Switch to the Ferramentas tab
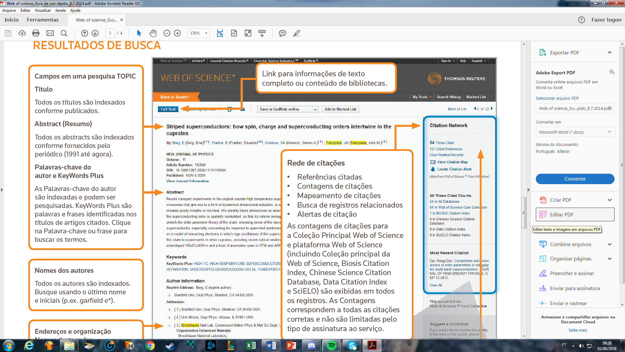The image size is (625, 352). 43,20
